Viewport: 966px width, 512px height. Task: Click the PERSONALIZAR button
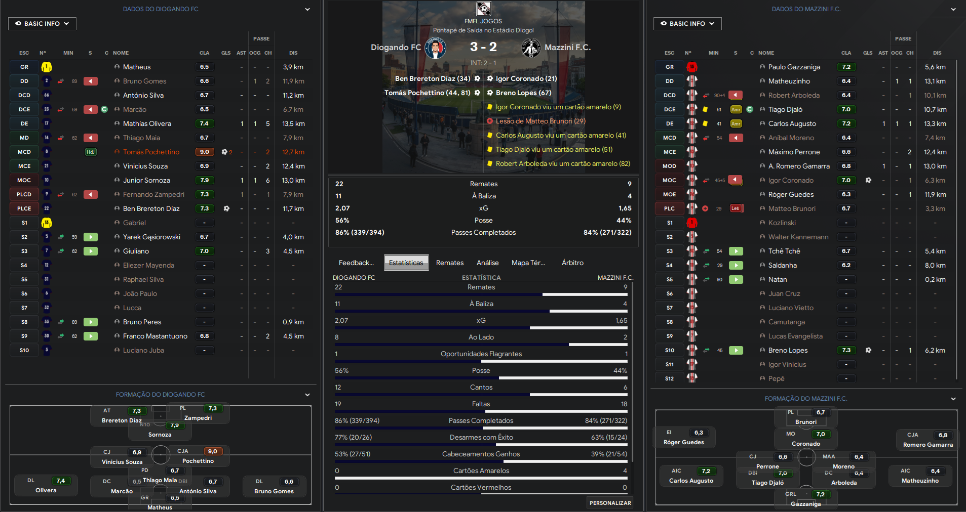click(x=610, y=503)
